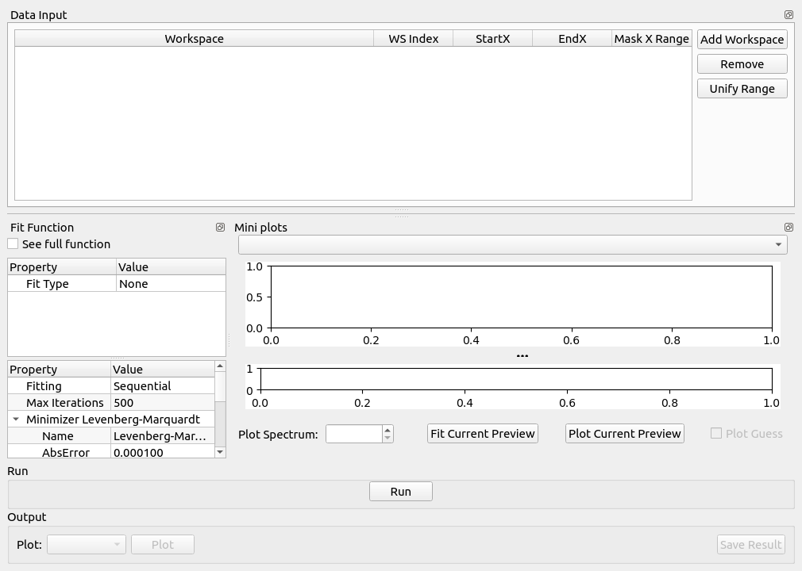Decrement the Plot Spectrum spinner
The image size is (802, 571).
[x=388, y=438]
